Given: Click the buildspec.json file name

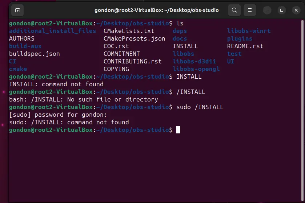Looking at the screenshot, I should (35, 54).
